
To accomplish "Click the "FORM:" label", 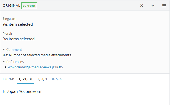I will [x=9, y=79].
